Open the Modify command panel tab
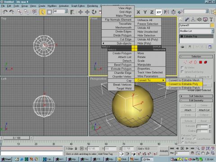 pyautogui.click(x=187, y=19)
